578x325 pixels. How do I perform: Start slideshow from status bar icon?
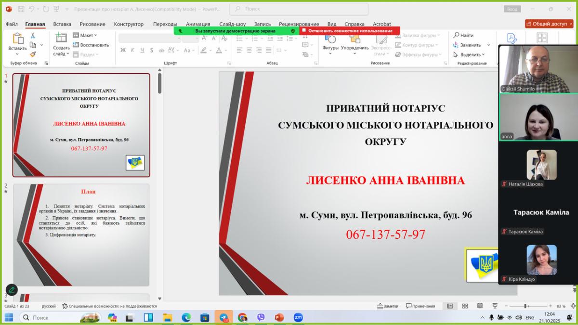pyautogui.click(x=495, y=306)
